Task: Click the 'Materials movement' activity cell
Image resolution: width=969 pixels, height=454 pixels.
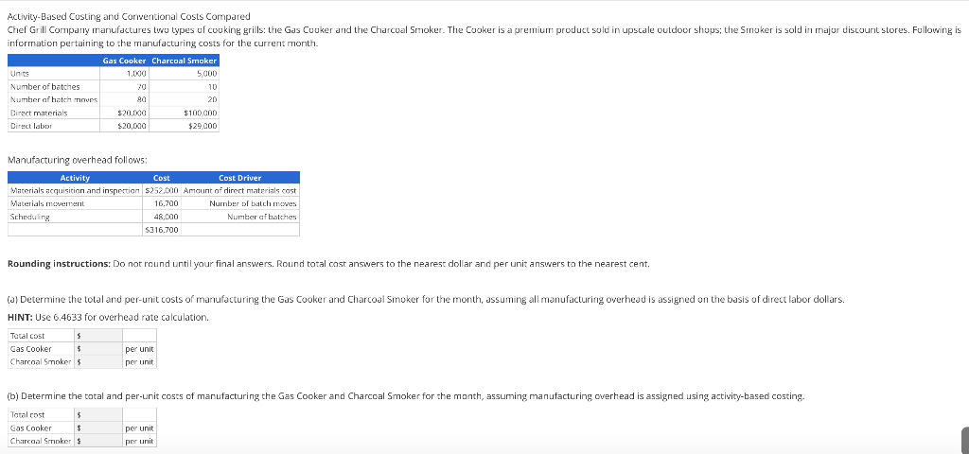Action: 75,203
